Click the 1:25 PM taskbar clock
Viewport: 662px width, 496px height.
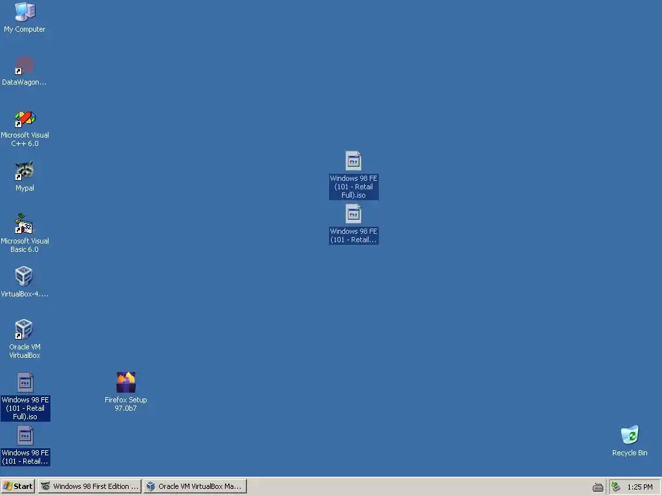tap(639, 487)
